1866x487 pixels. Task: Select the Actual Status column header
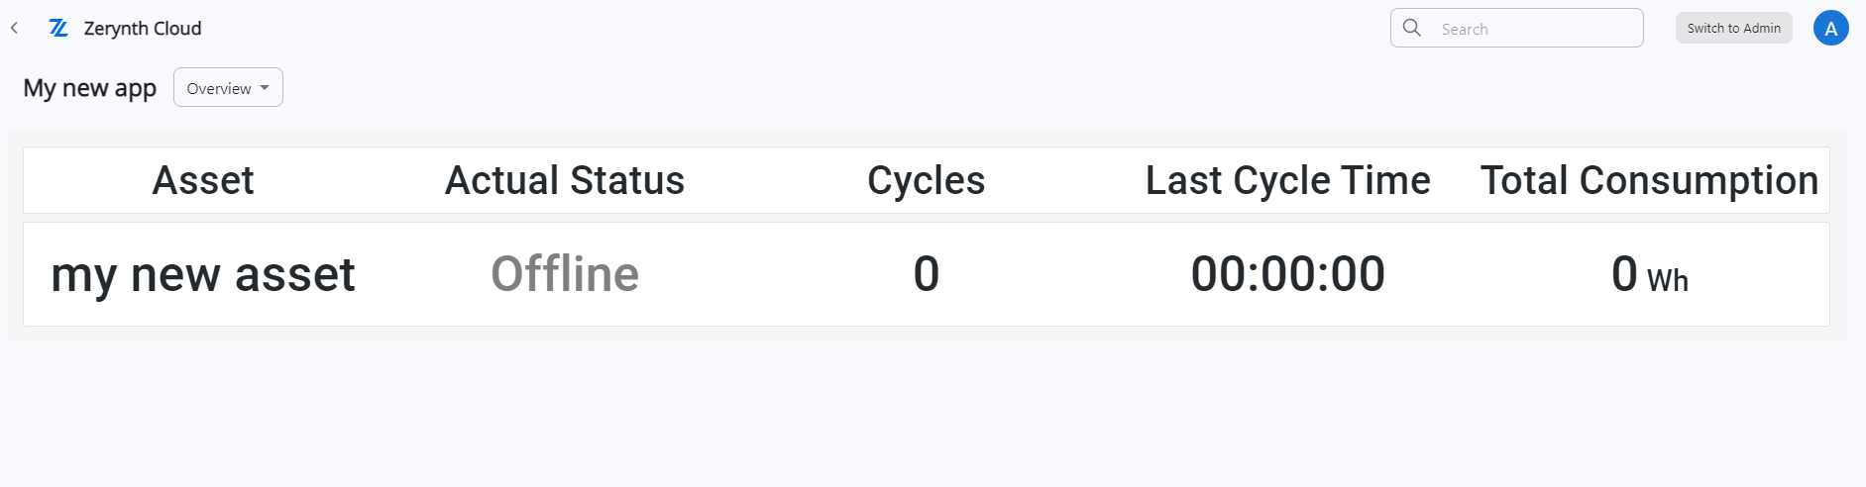565,180
